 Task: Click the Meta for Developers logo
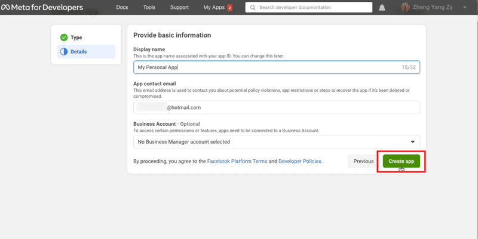(42, 8)
